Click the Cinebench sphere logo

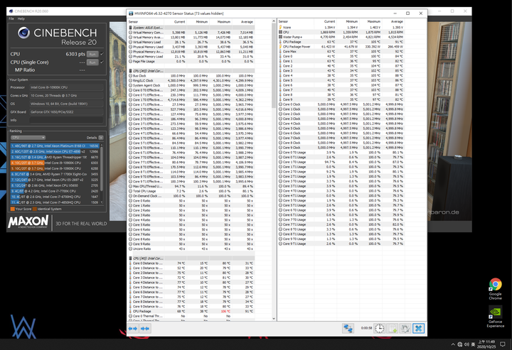(24, 33)
